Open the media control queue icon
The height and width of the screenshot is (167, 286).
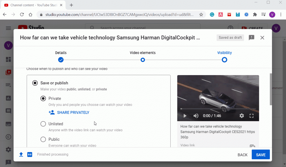(x=264, y=15)
